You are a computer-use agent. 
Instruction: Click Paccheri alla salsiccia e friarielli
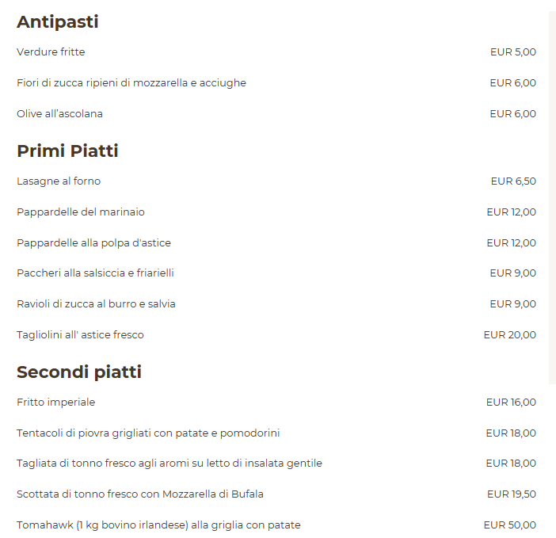pyautogui.click(x=95, y=273)
